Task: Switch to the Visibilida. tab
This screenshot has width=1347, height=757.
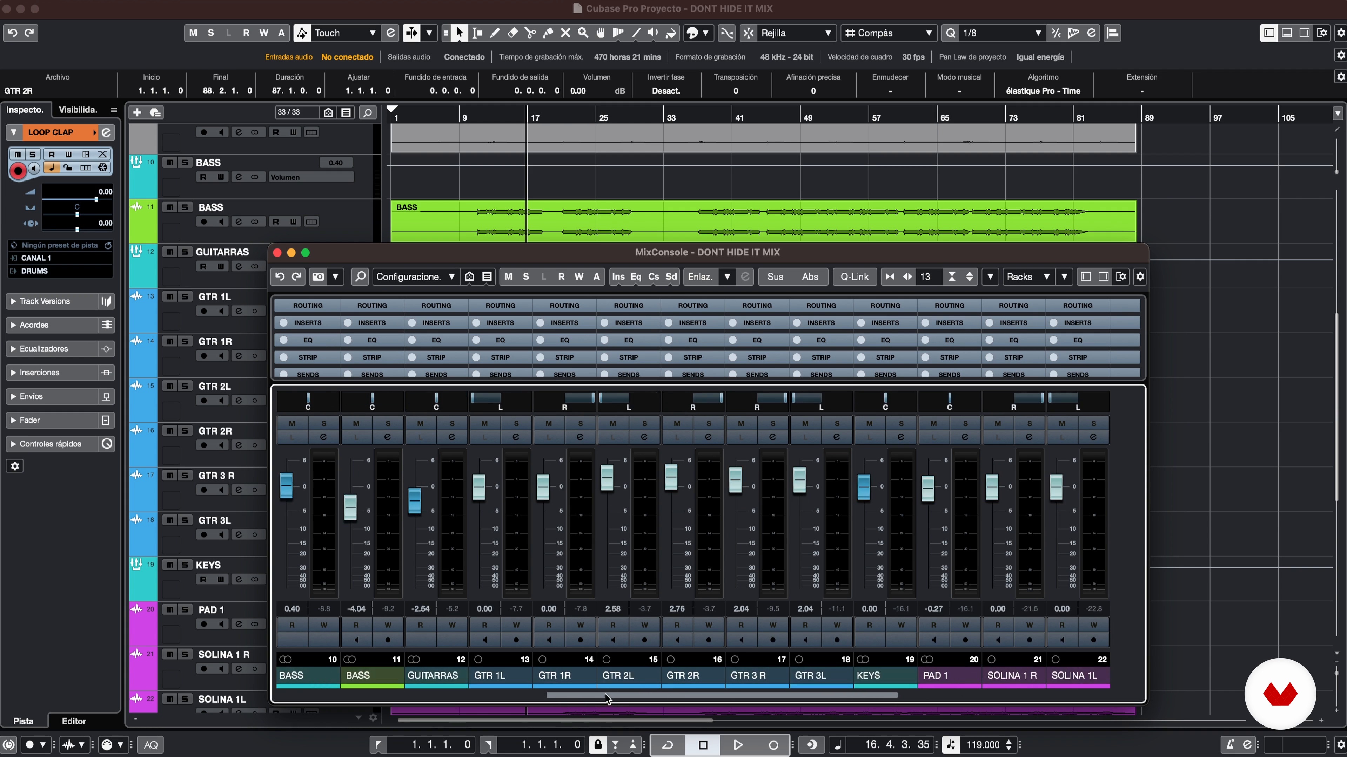Action: click(x=78, y=110)
